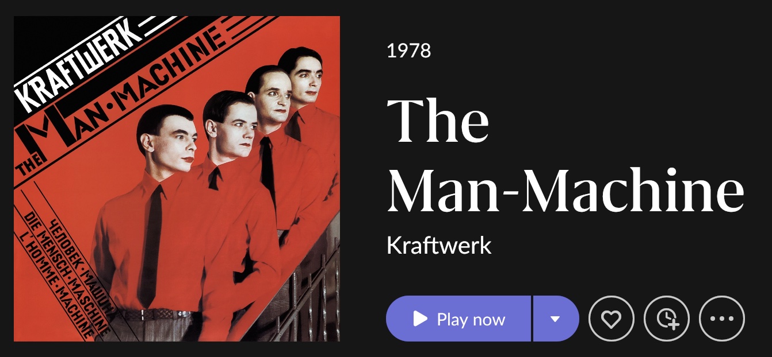Click the 1978 release year label

408,51
